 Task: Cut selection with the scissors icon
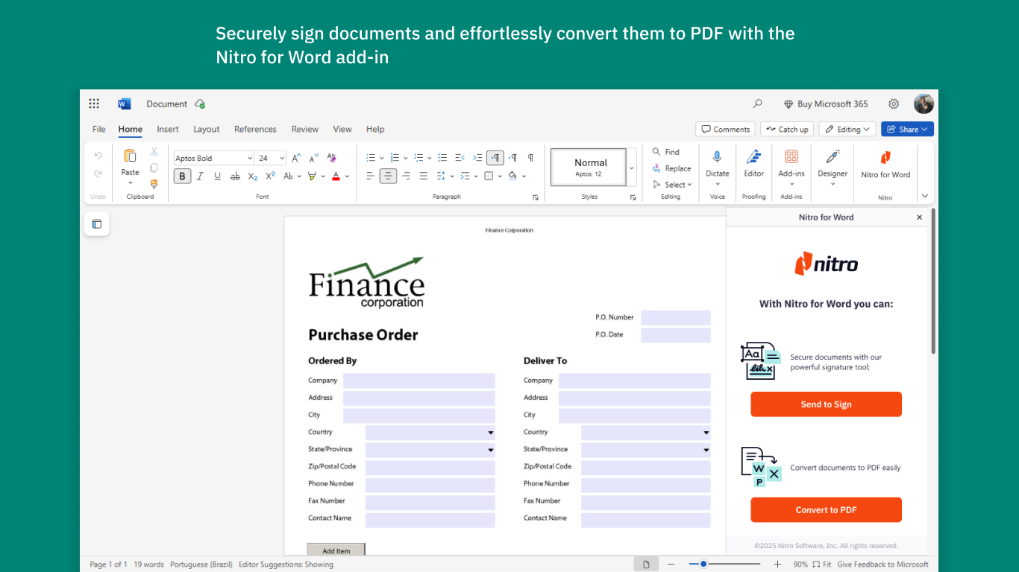(154, 151)
